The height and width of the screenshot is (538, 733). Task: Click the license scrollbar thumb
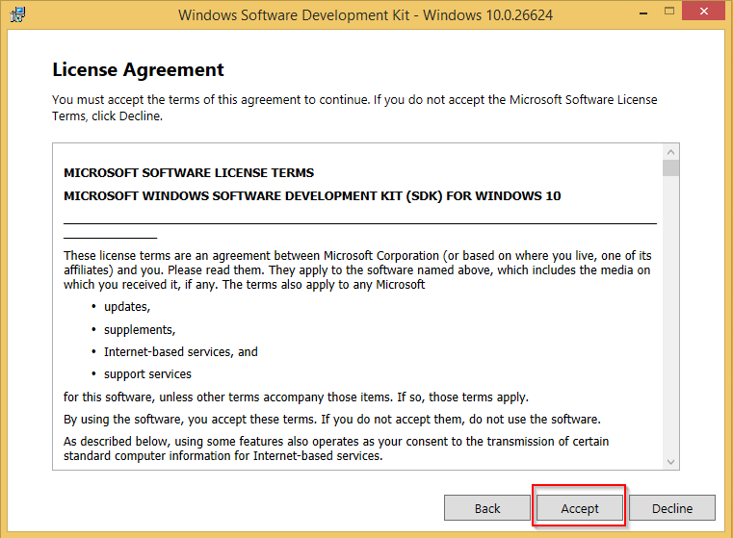[671, 169]
